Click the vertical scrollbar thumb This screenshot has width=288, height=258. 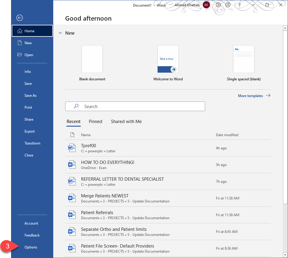[285, 117]
